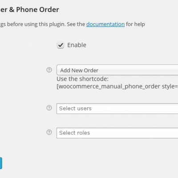The width and height of the screenshot is (178, 178).
Task: Open the documentation link
Action: 105,24
